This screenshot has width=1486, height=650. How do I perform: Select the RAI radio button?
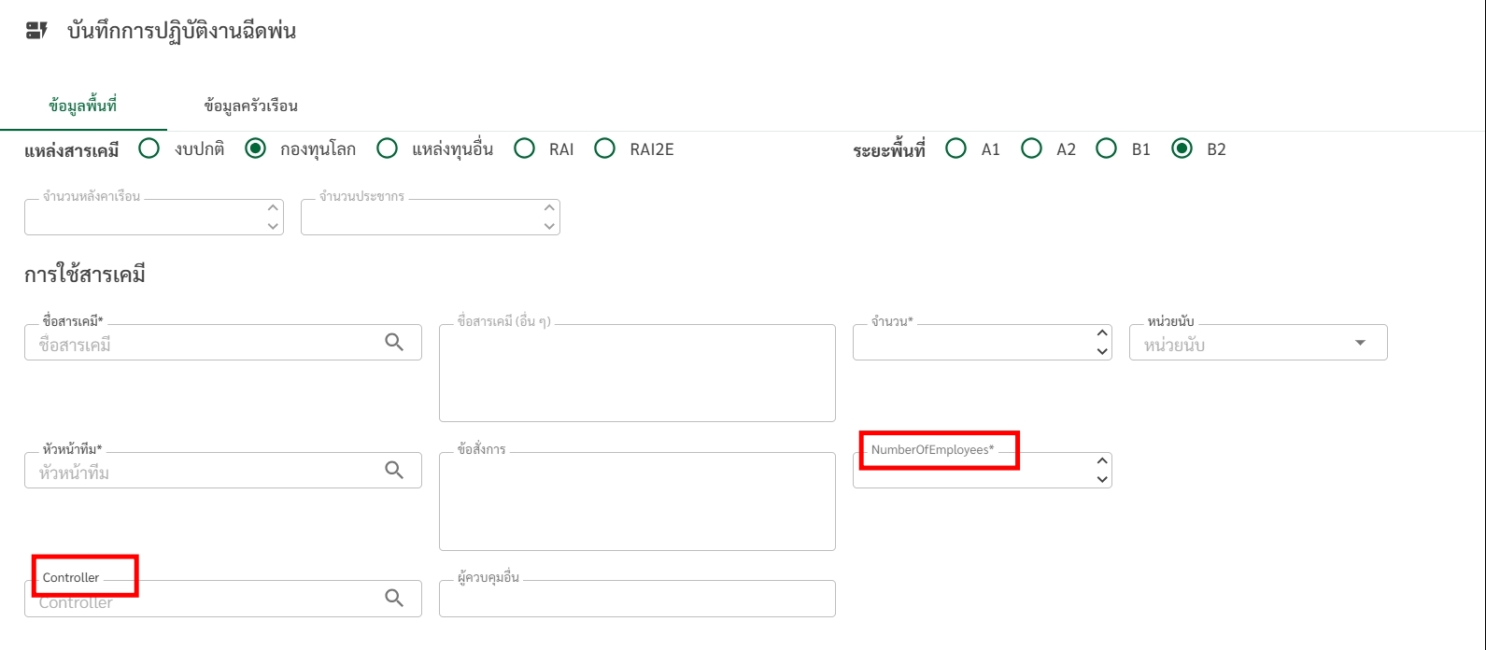pos(525,148)
